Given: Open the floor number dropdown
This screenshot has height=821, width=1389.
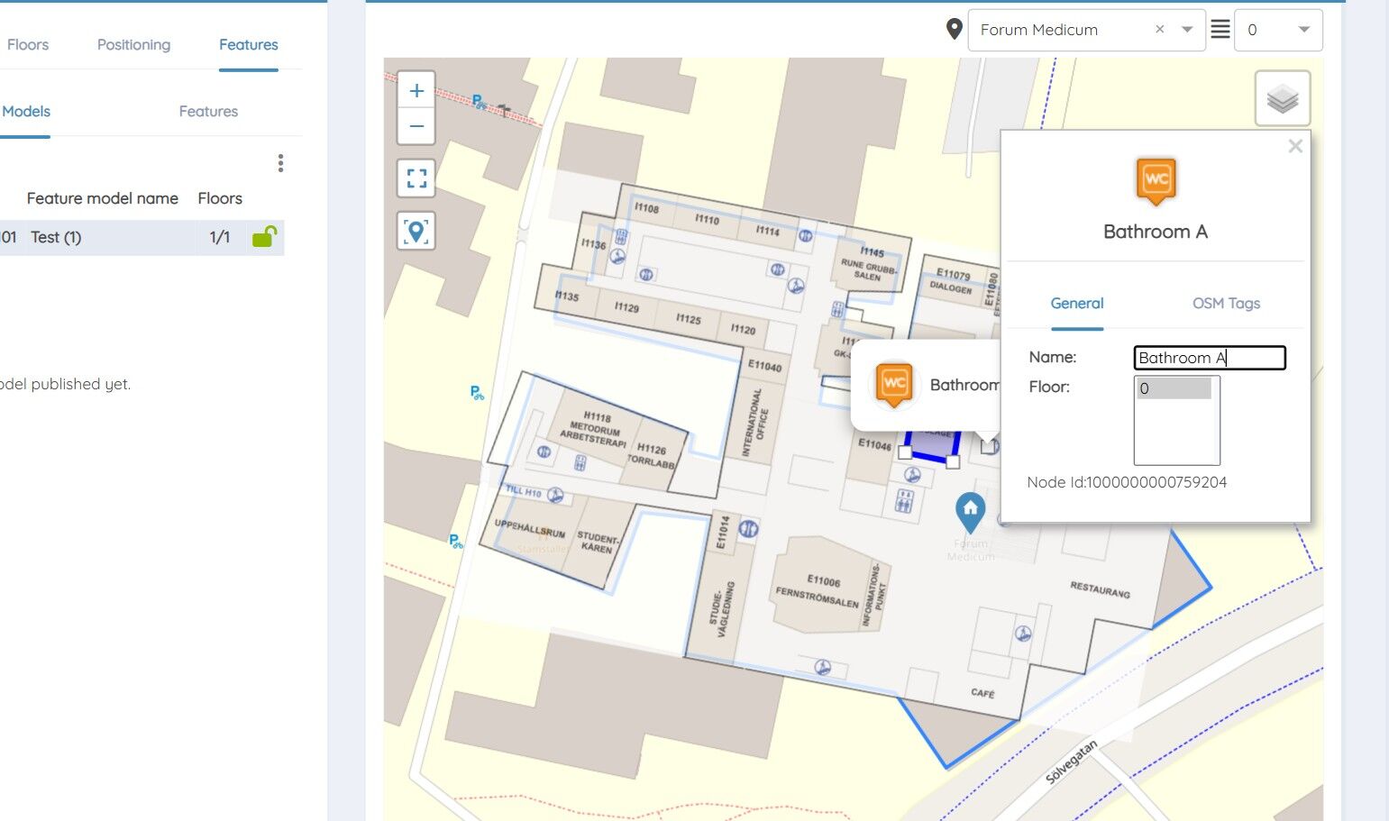Looking at the screenshot, I should pos(1278,30).
